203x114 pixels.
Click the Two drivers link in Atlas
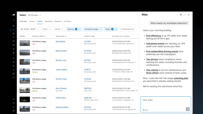point(152,60)
